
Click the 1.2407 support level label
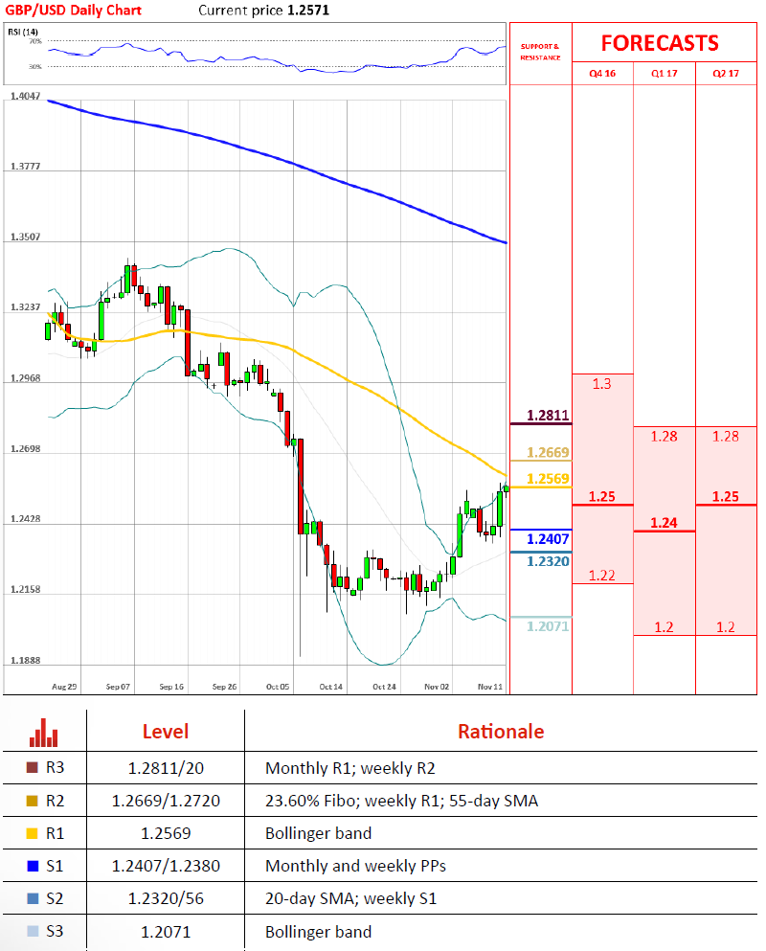tap(548, 539)
